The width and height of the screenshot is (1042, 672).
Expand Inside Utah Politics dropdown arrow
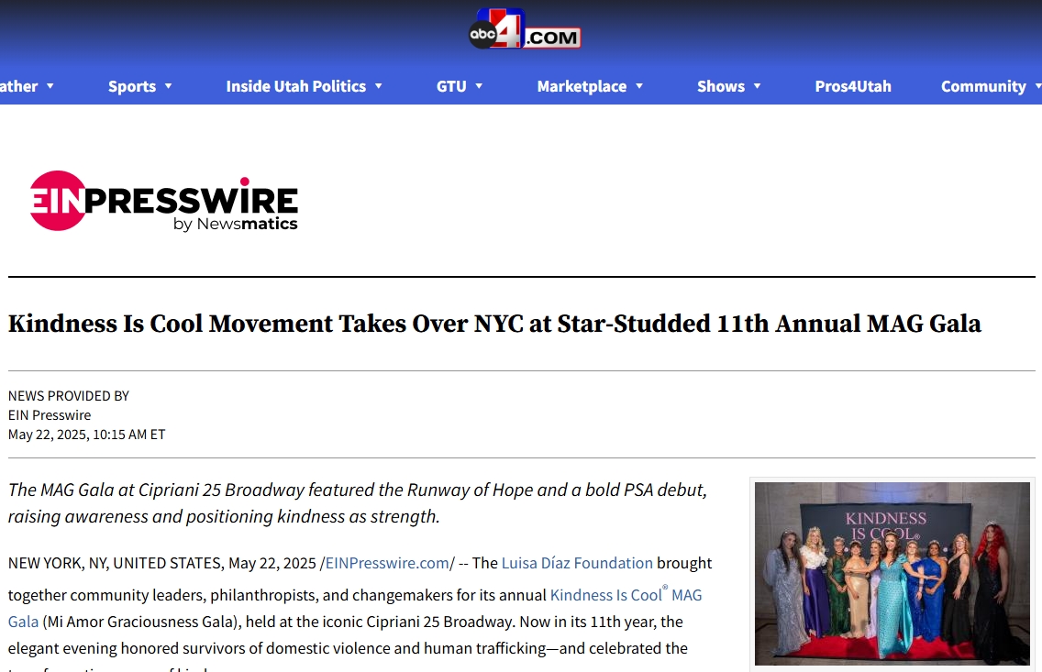coord(378,86)
